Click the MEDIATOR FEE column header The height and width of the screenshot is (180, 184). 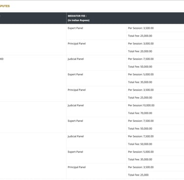coord(125,18)
